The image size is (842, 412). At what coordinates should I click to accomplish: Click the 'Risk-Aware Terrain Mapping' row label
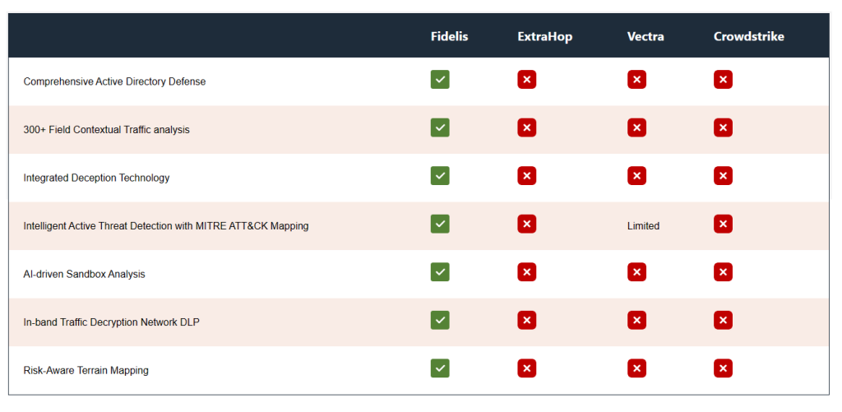click(86, 370)
